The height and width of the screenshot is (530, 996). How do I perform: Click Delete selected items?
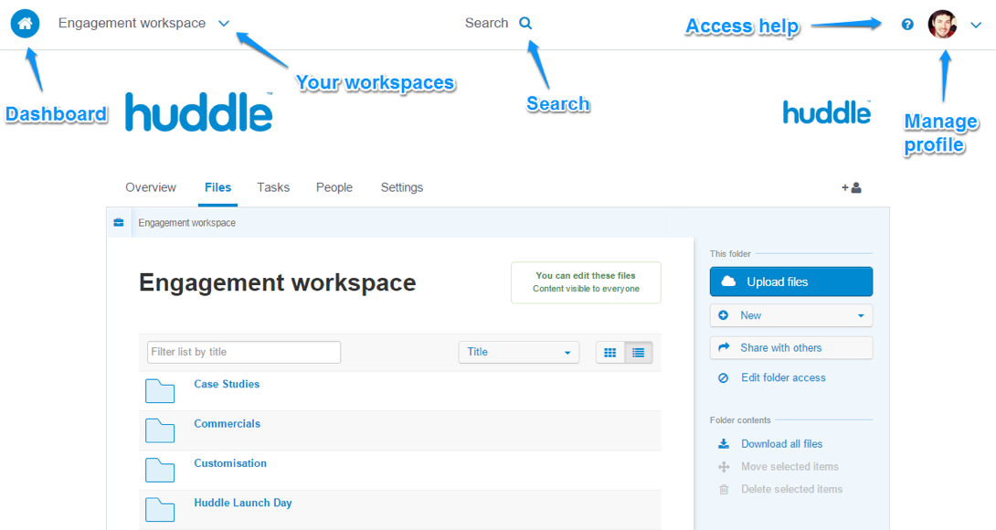pyautogui.click(x=791, y=489)
